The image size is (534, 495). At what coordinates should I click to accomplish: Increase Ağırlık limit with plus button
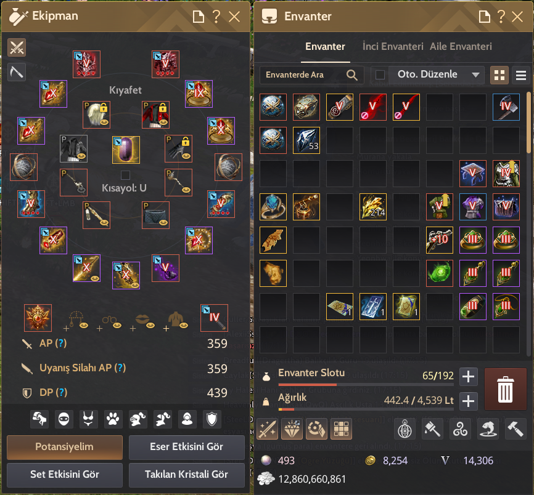click(468, 401)
